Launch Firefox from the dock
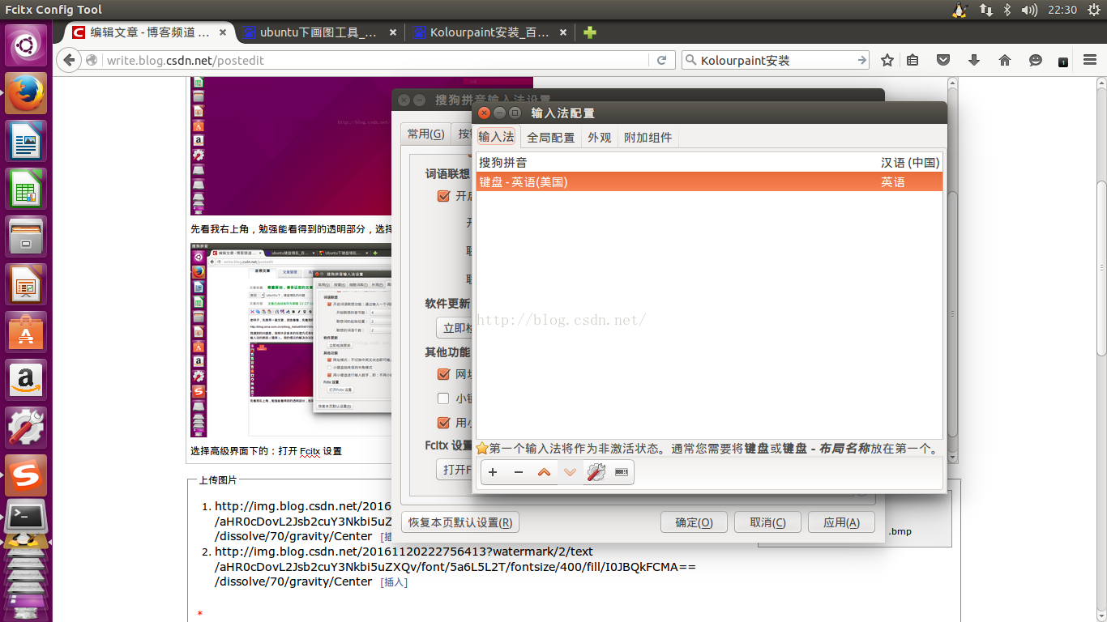 27,93
